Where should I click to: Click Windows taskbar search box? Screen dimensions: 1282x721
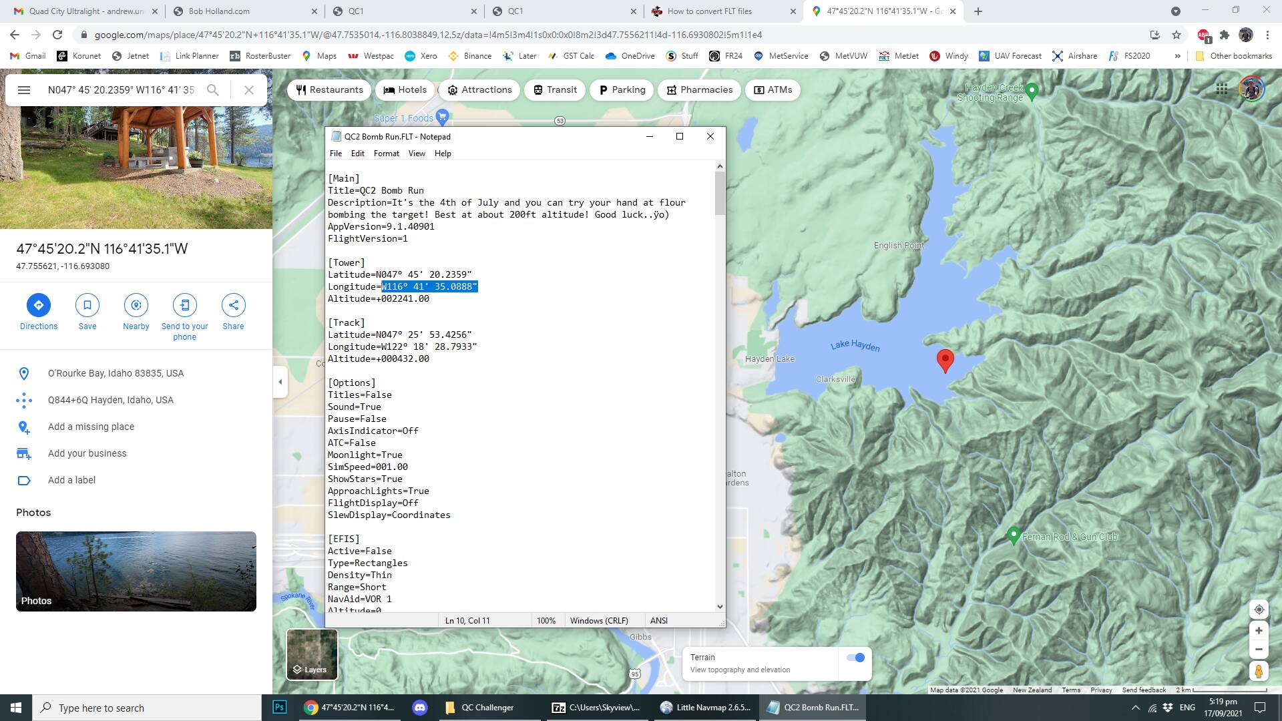(147, 708)
